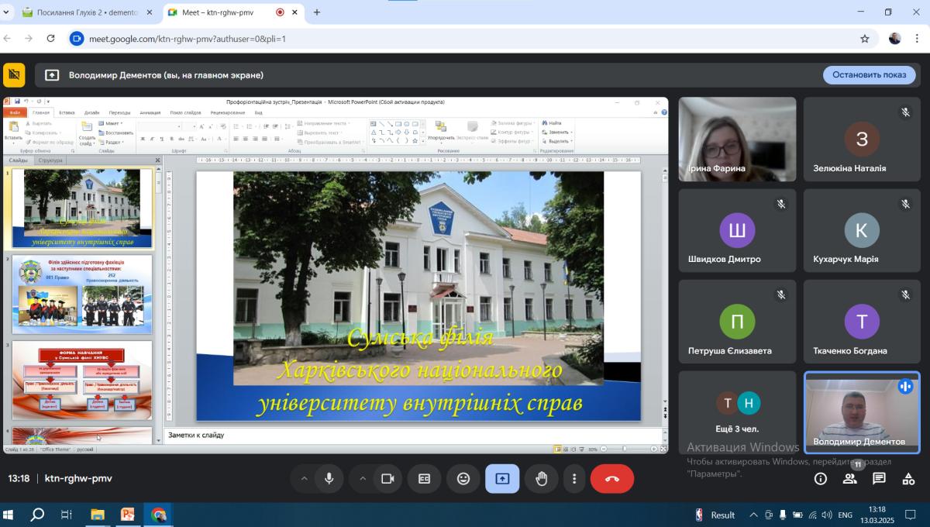Send a reaction with the emoji icon
Viewport: 930px width, 527px height.
[x=463, y=479]
